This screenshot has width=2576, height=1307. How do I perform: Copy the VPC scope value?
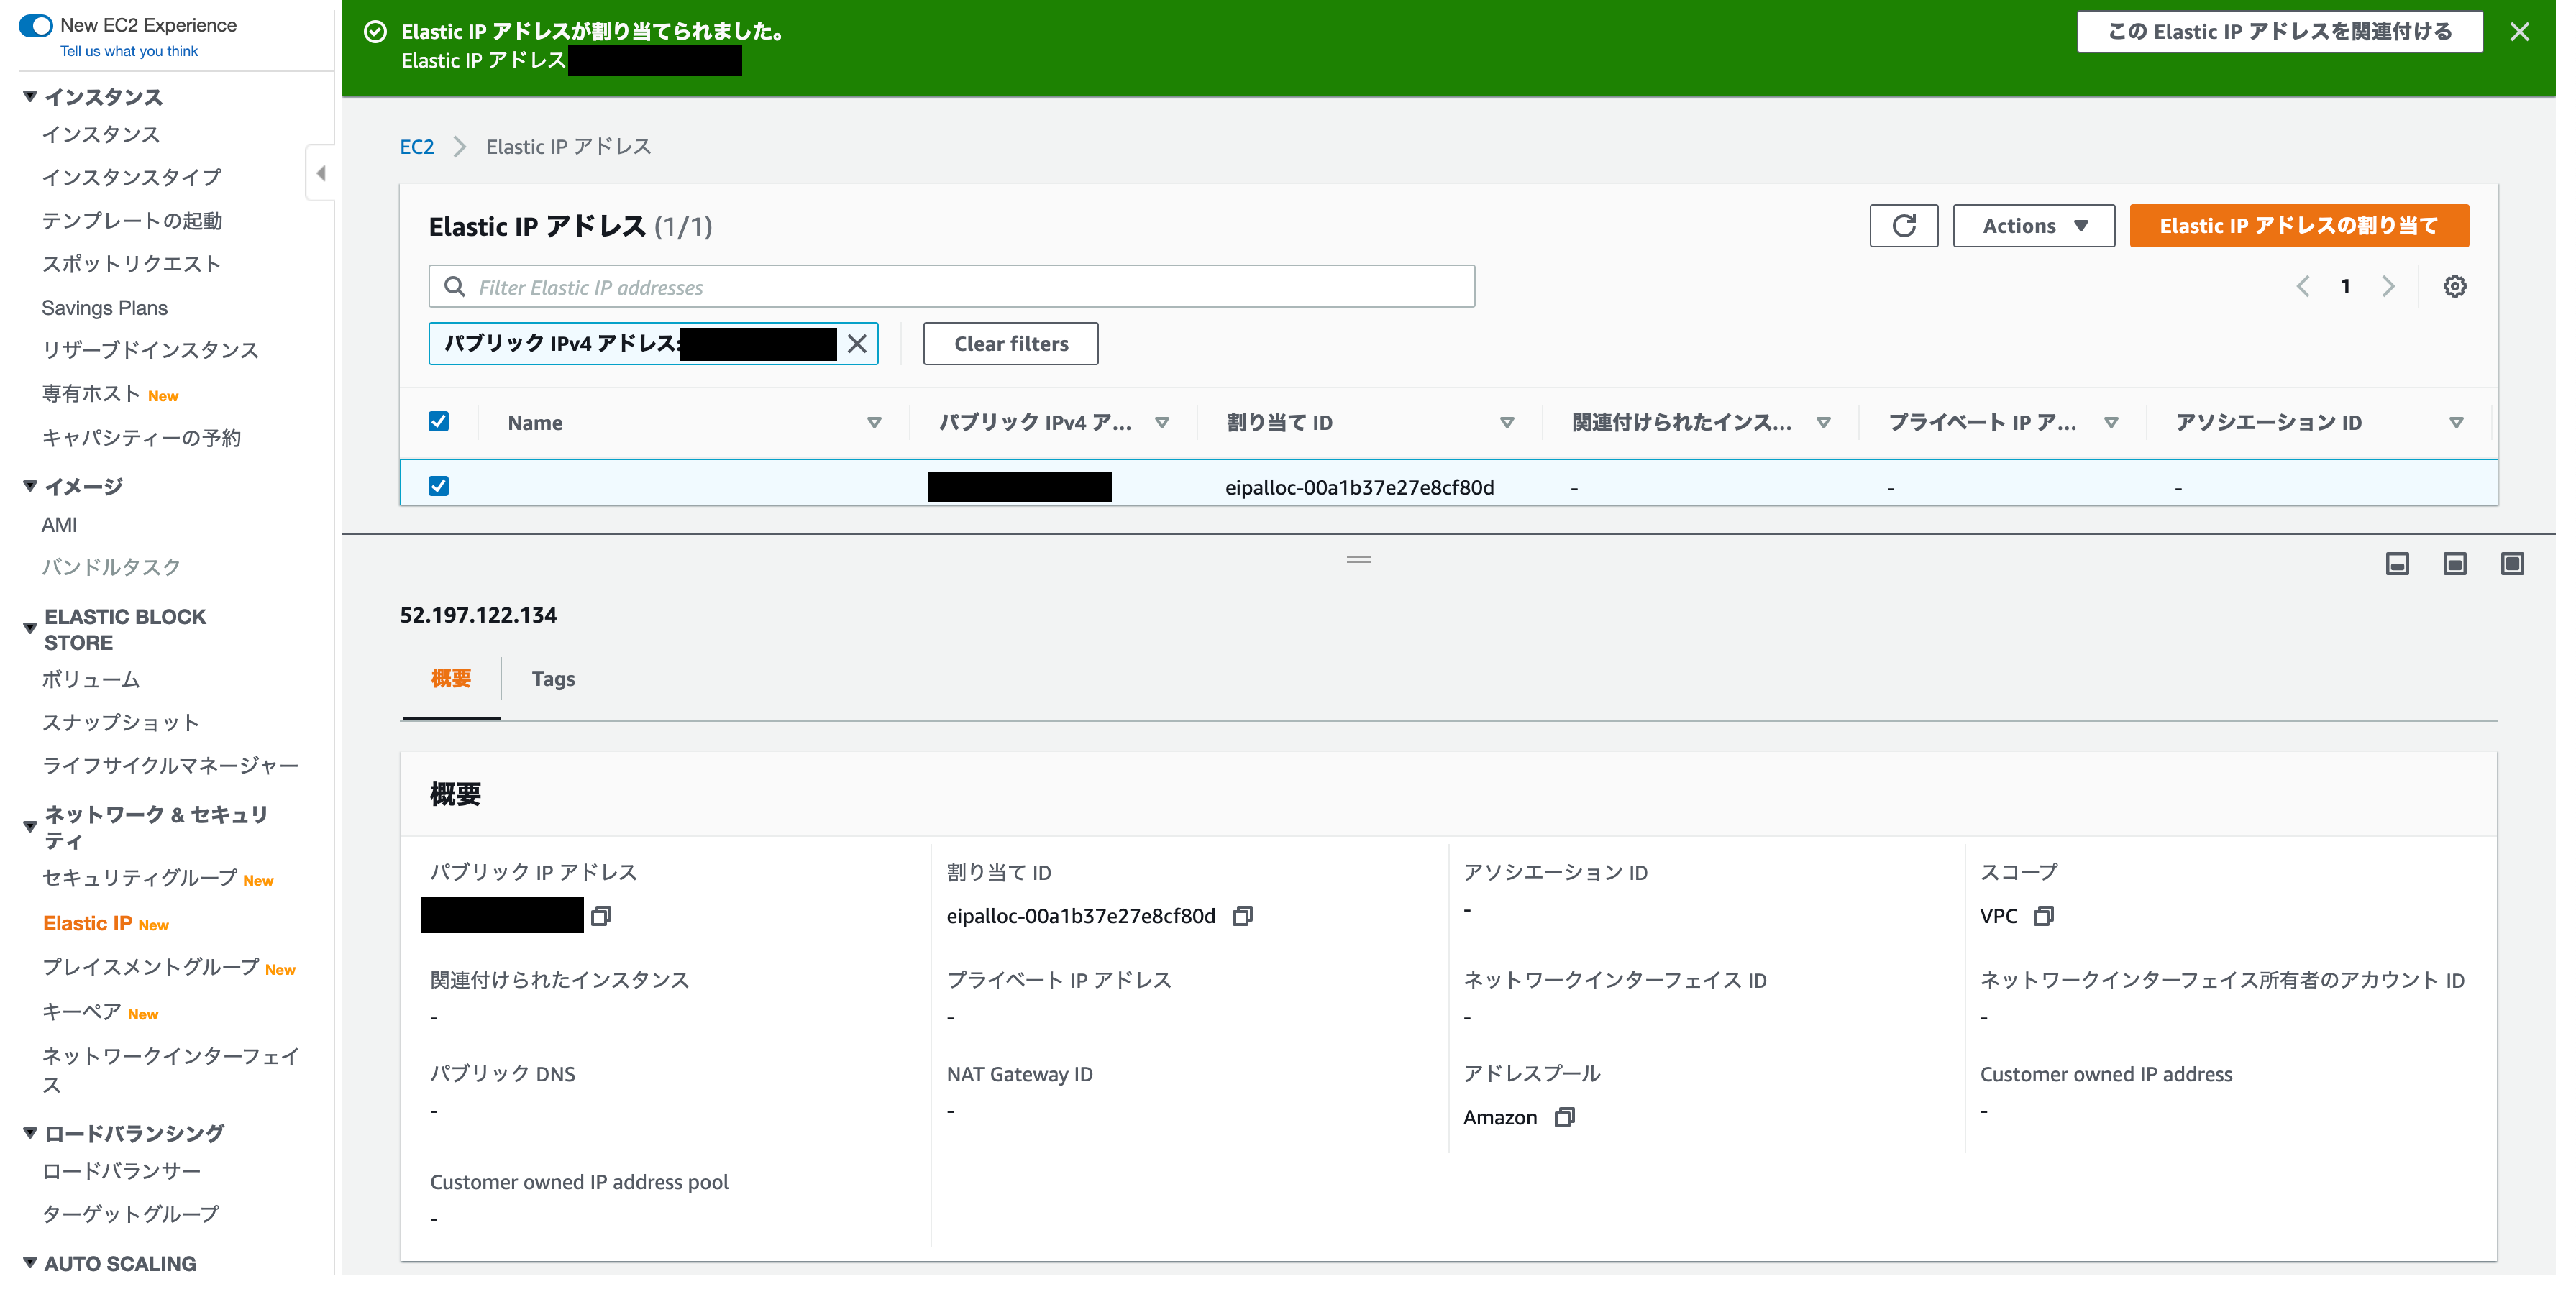[x=2043, y=916]
